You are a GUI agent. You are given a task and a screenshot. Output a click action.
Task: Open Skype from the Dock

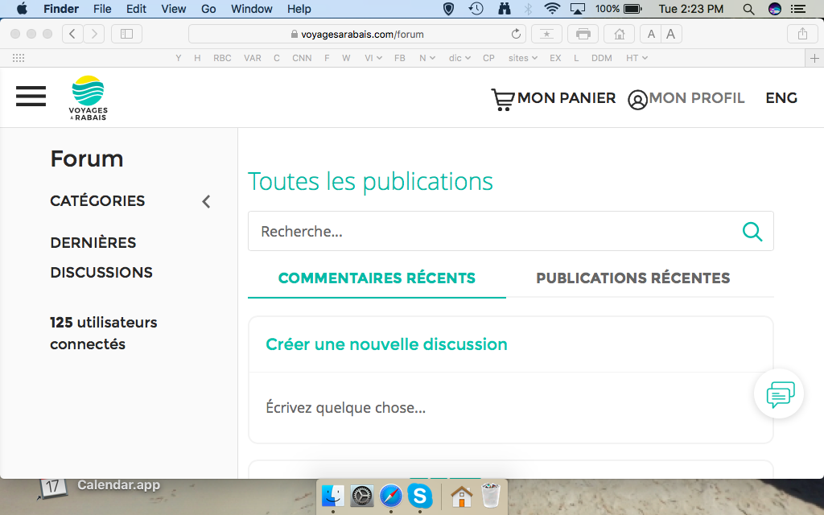pos(420,496)
